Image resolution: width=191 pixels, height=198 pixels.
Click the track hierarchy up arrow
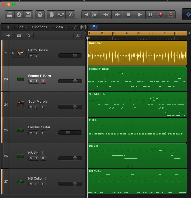[x=8, y=27]
